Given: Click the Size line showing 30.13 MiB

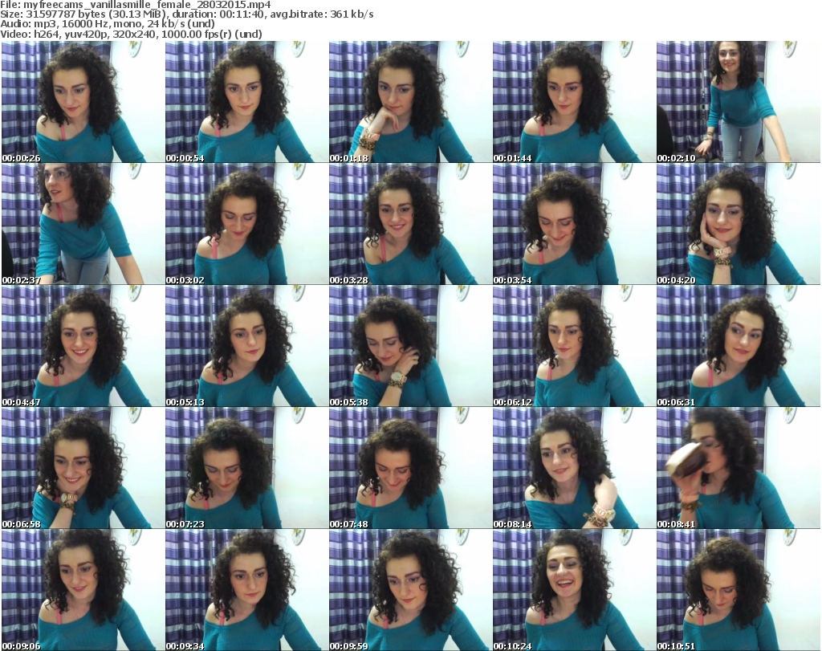Looking at the screenshot, I should pos(187,14).
